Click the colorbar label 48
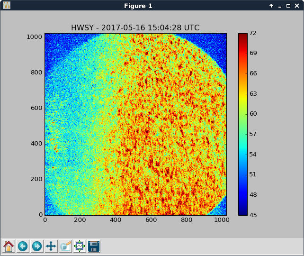Image resolution: width=304 pixels, height=256 pixels. coord(253,195)
